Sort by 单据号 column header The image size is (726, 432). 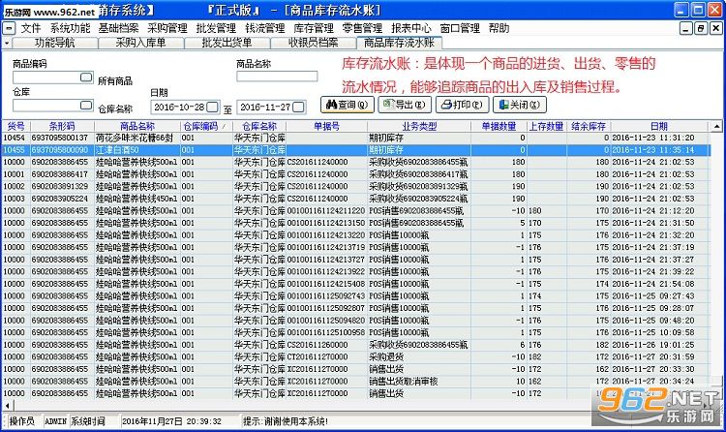(326, 126)
